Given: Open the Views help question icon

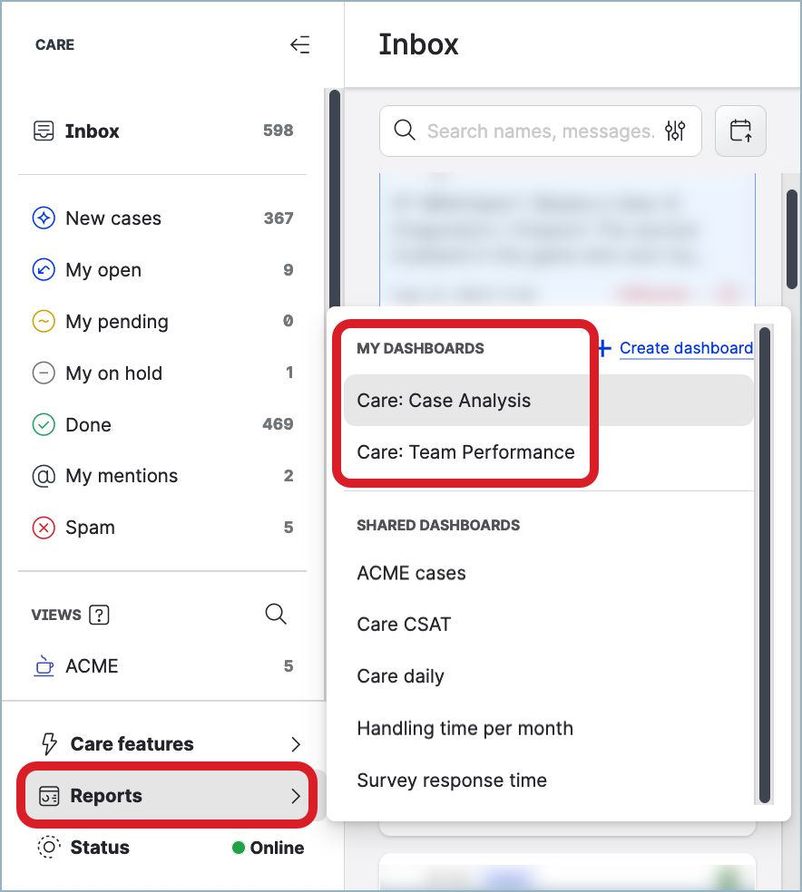Looking at the screenshot, I should click(x=100, y=615).
